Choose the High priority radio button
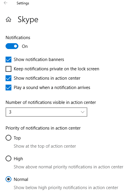127x192 pixels. tap(8, 158)
